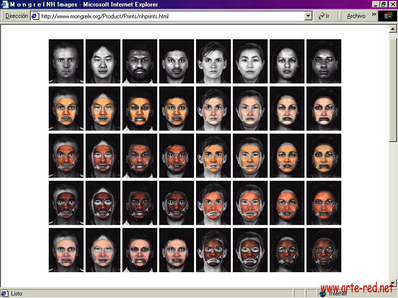Select the last face thumbnail in top row
Image resolution: width=398 pixels, height=298 pixels.
(x=324, y=61)
